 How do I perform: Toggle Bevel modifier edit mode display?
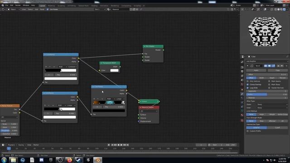click(273, 66)
